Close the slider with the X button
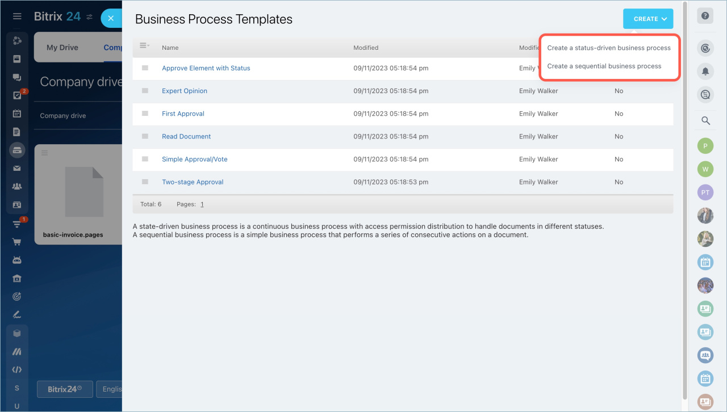This screenshot has height=412, width=727. pos(111,18)
